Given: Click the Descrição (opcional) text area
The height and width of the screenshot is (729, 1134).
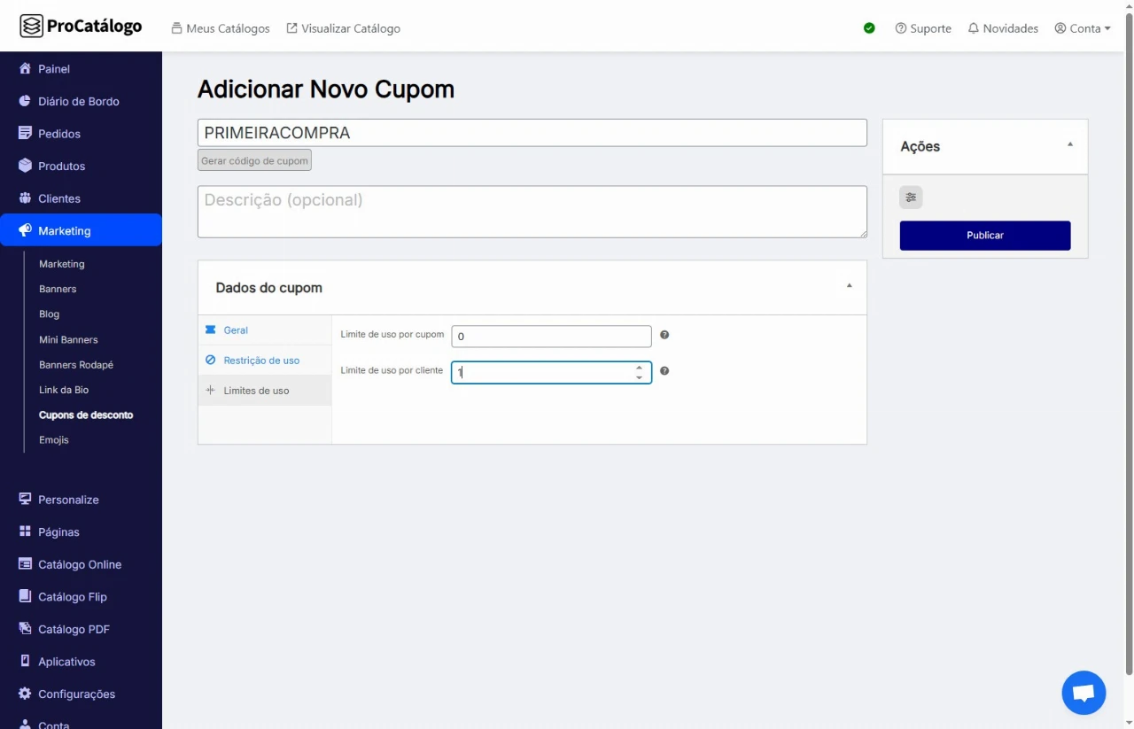Looking at the screenshot, I should coord(532,212).
